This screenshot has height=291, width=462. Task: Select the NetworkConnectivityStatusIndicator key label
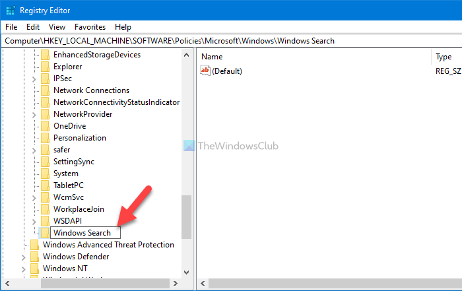[116, 102]
